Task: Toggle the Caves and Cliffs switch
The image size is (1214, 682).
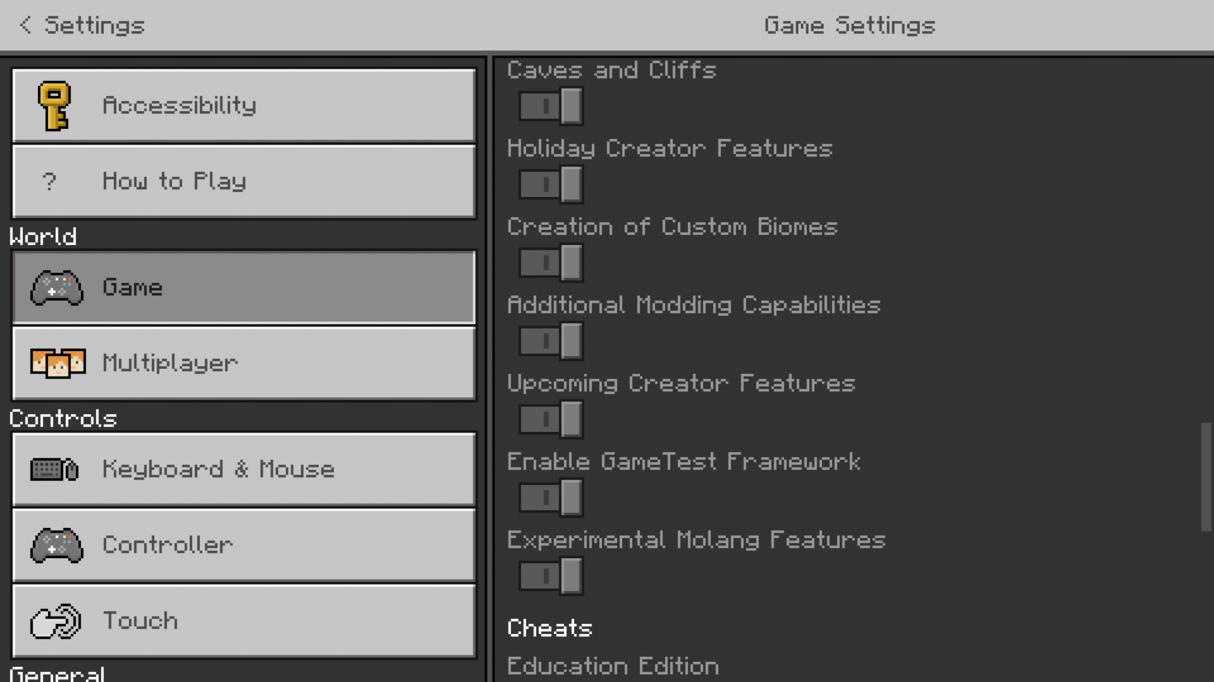Action: [x=551, y=106]
